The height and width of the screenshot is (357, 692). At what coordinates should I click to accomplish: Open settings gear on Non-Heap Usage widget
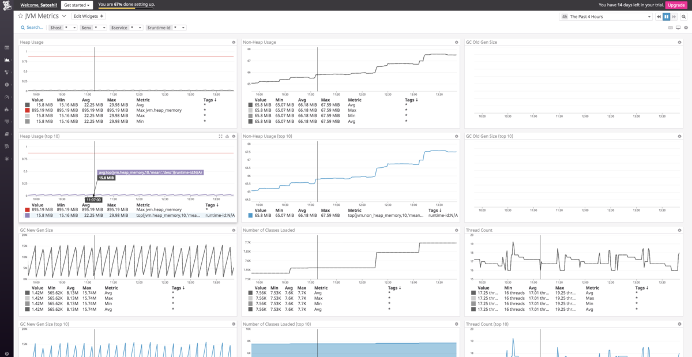[x=456, y=42]
